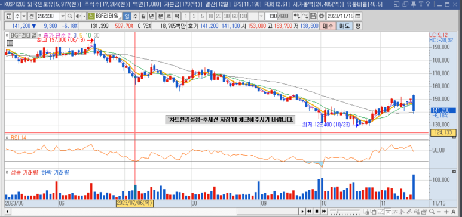Click the 매수 buy button

[328, 26]
